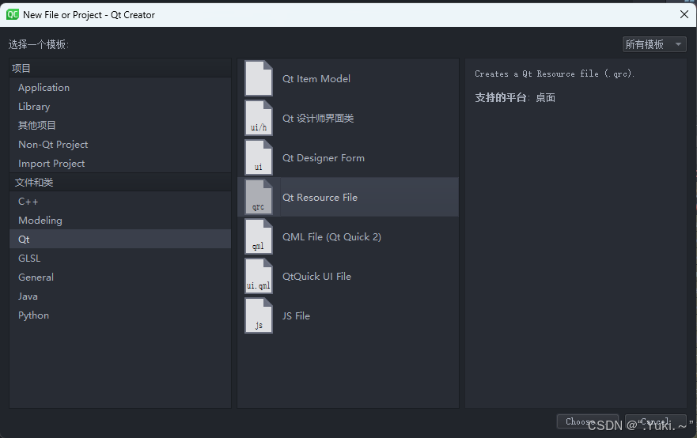The height and width of the screenshot is (438, 697).
Task: Choose the Qt Resource File template label
Action: [x=320, y=197]
